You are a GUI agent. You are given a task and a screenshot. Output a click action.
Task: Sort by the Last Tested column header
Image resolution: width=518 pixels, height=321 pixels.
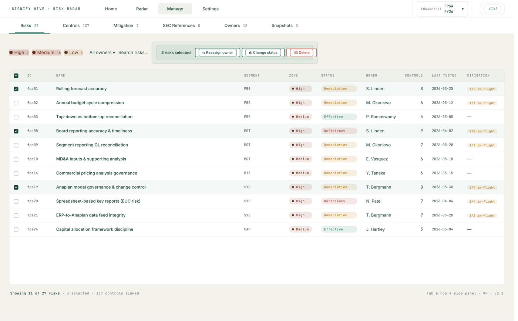[448, 76]
